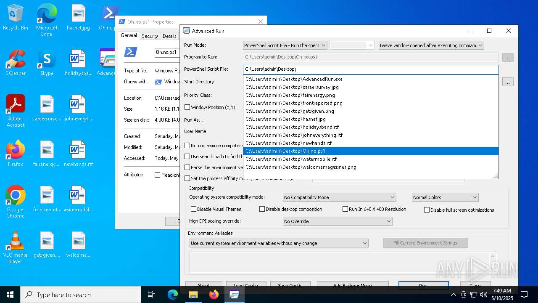Choose AdvancedRun.exe from the suggestion list

(x=371, y=79)
